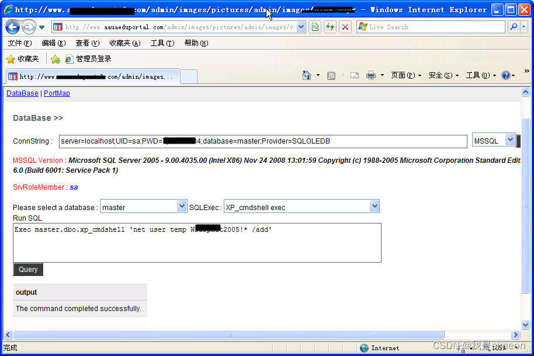Open the 帮助(H) menu
Viewport: 534px width, 356px height.
pos(196,43)
